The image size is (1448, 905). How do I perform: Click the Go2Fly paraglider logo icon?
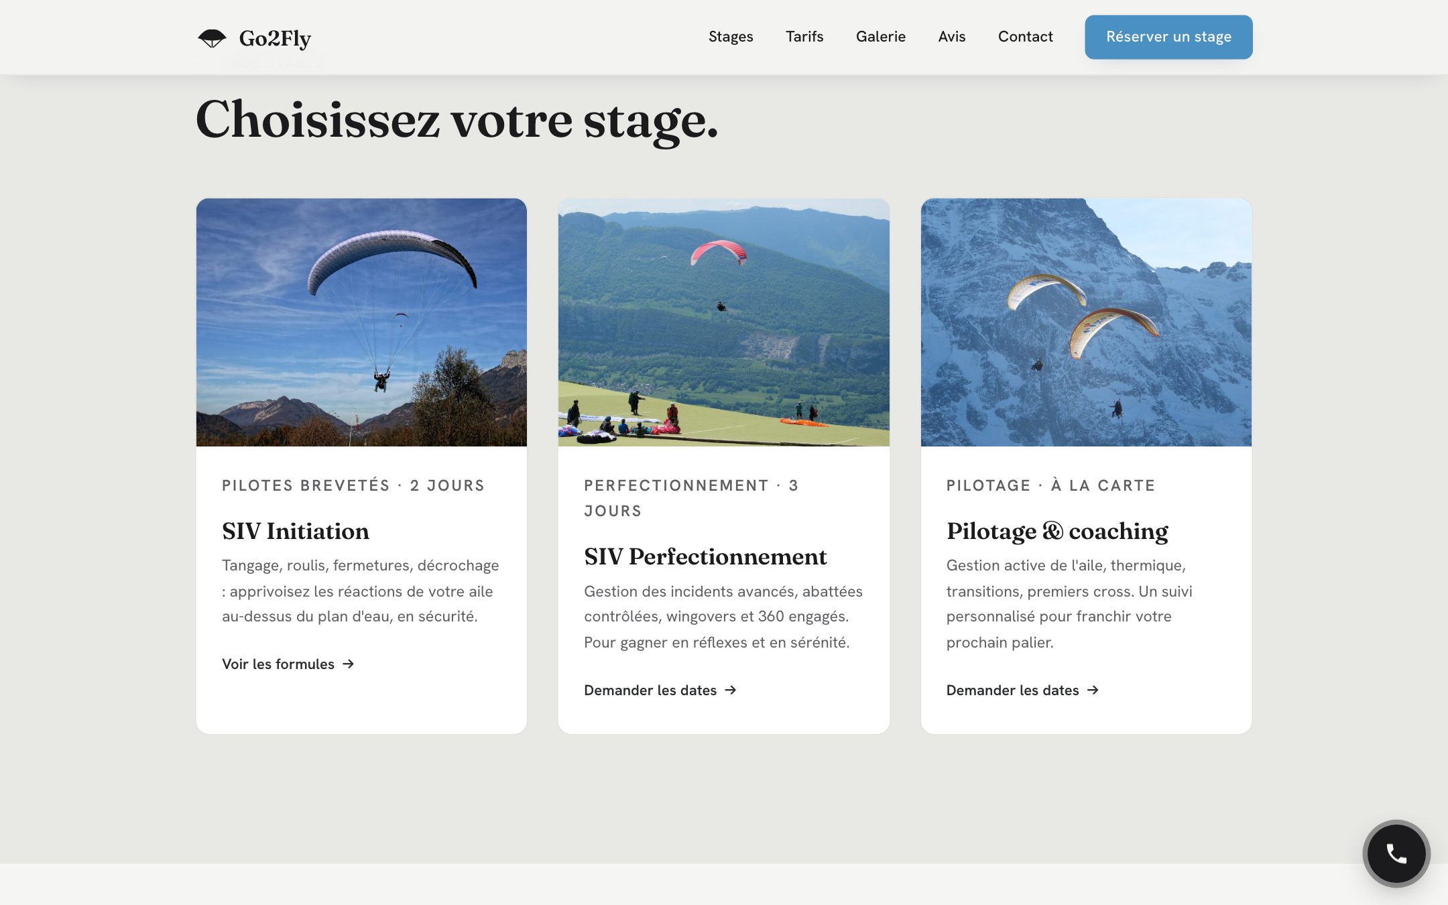point(212,38)
